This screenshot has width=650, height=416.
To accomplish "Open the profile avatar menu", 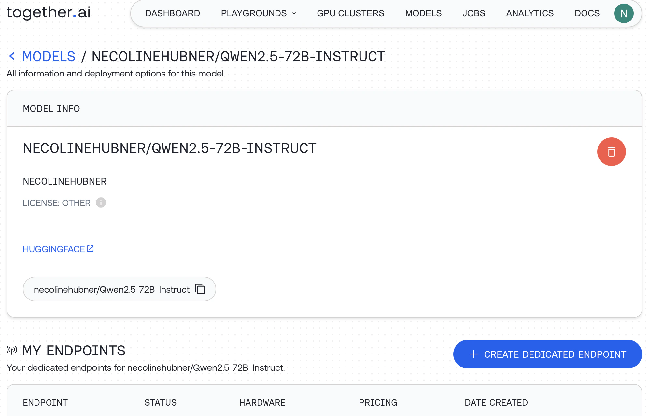I will point(624,13).
